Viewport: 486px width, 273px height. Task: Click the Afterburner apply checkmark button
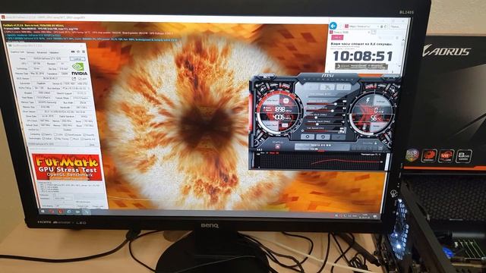point(338,137)
